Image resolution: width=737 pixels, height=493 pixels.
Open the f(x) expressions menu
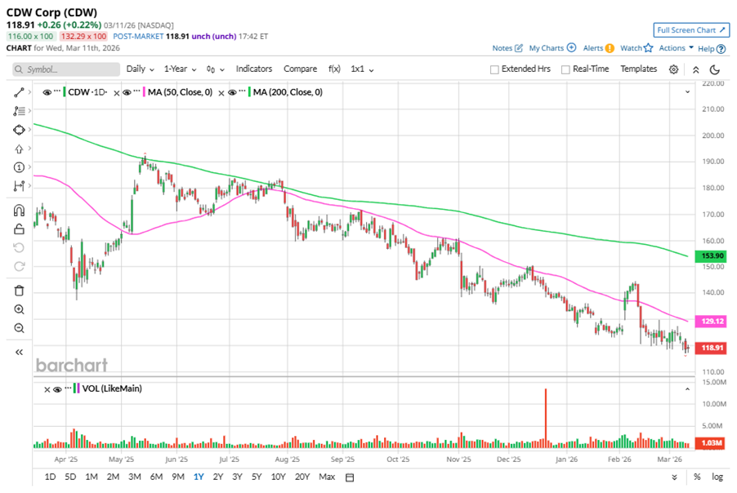click(x=334, y=69)
